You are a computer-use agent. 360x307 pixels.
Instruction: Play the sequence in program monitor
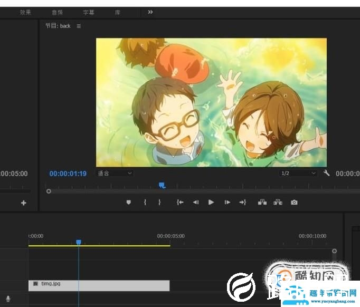click(211, 202)
